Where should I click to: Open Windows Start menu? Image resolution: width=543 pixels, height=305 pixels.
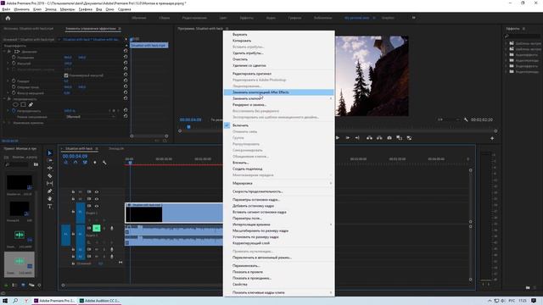5,301
